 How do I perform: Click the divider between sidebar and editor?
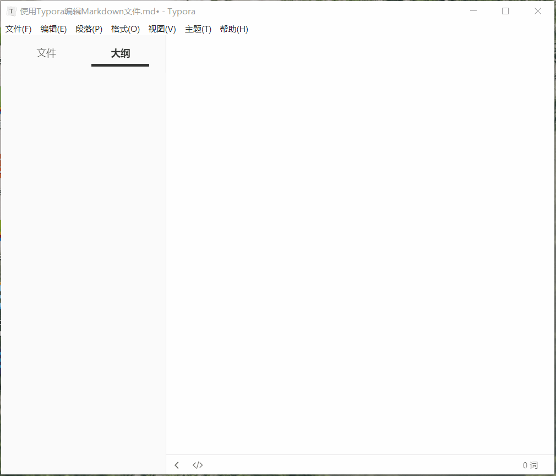tap(166, 248)
